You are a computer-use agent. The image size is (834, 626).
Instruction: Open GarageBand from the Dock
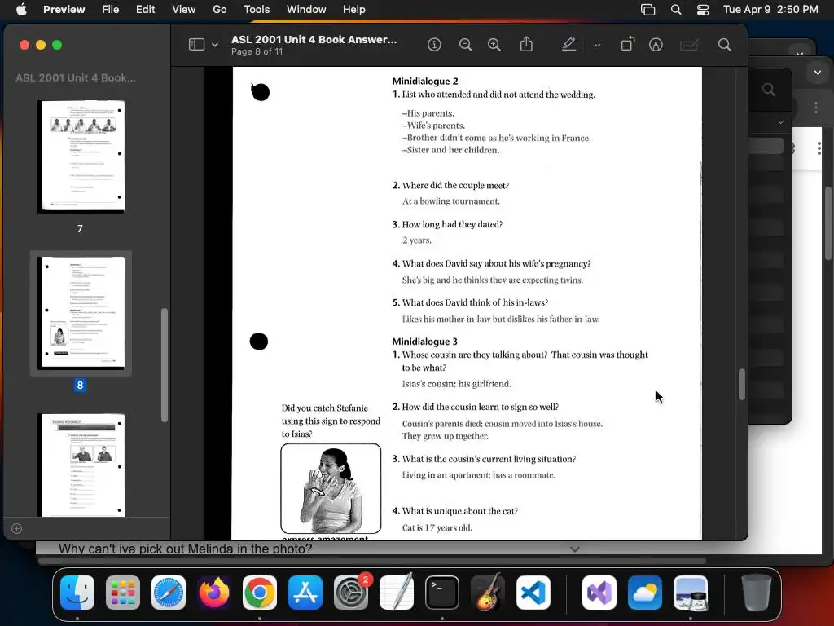click(488, 593)
